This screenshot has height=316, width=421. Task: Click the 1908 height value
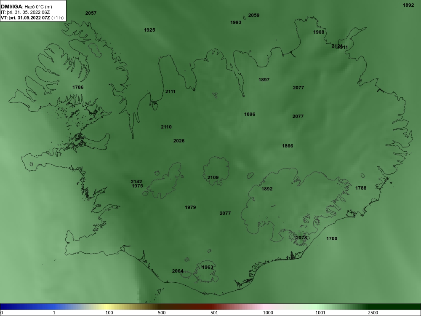[319, 32]
